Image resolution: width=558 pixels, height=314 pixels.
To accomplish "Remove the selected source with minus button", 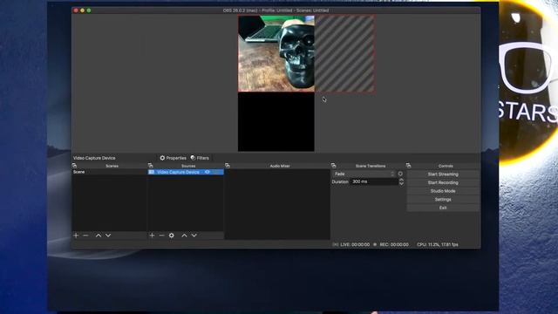I will pos(161,235).
